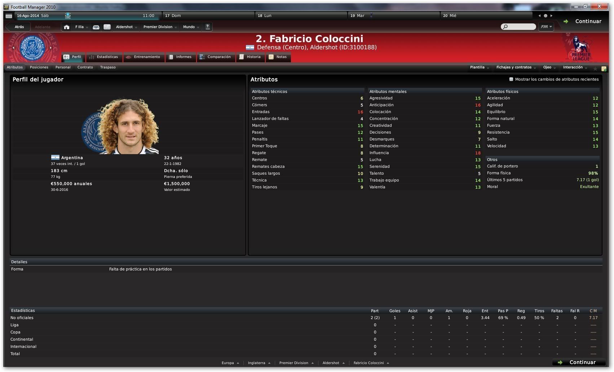Click 'Falta de práctica en los partidos' text

tap(140, 269)
